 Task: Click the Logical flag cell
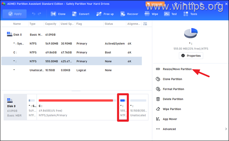tap(81, 70)
